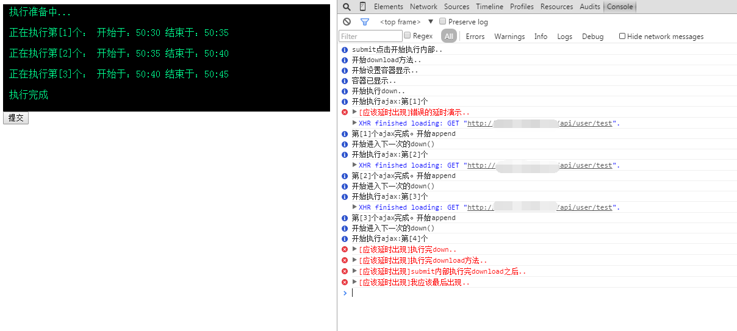Open the top frame context dropdown
737x331 pixels.
click(x=406, y=21)
